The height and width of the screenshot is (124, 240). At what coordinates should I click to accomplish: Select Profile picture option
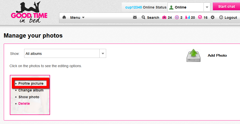(x=31, y=83)
